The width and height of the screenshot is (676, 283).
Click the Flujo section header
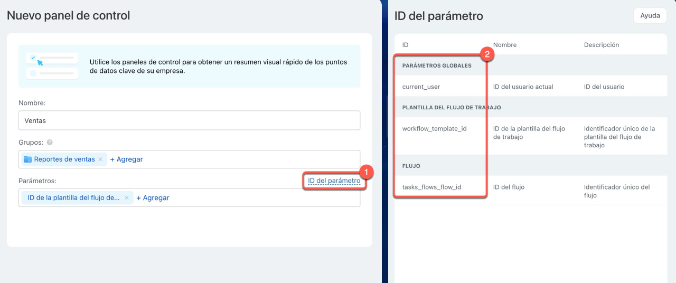point(411,166)
